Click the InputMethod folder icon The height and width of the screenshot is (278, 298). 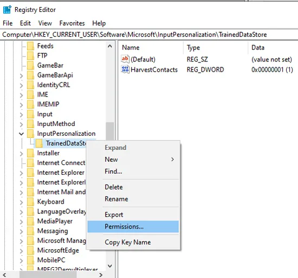pyautogui.click(x=30, y=124)
